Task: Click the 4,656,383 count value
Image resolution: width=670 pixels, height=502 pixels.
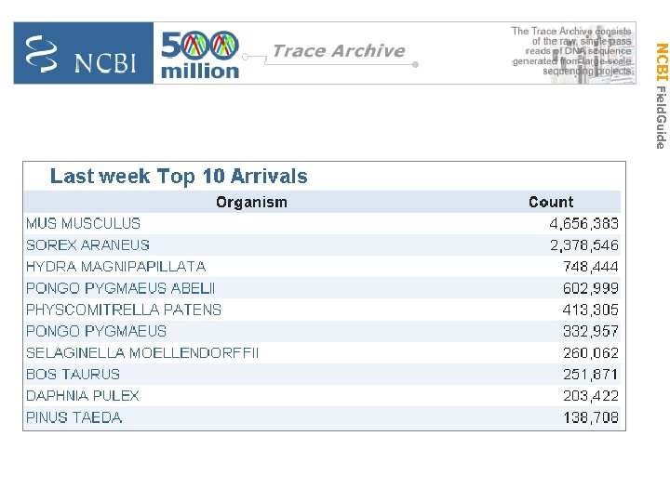Action: 583,223
